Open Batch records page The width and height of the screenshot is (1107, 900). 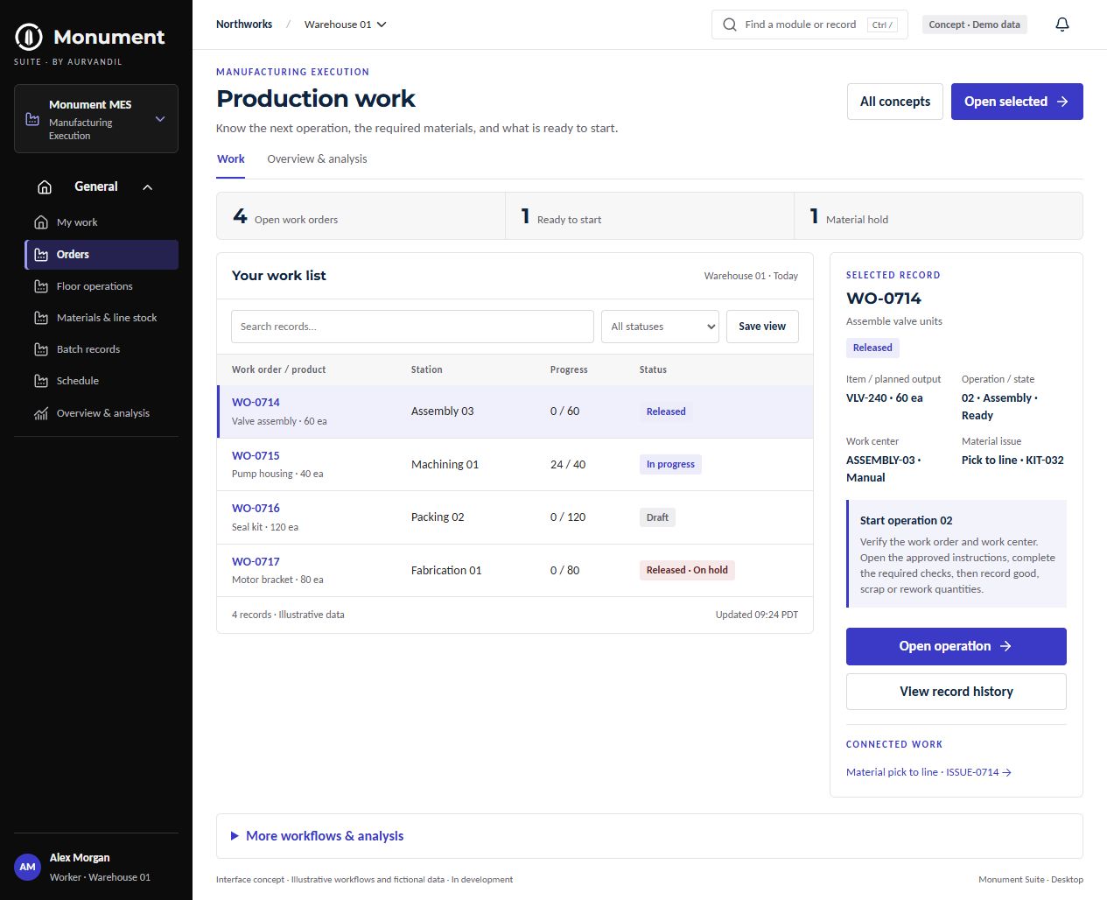(102, 349)
